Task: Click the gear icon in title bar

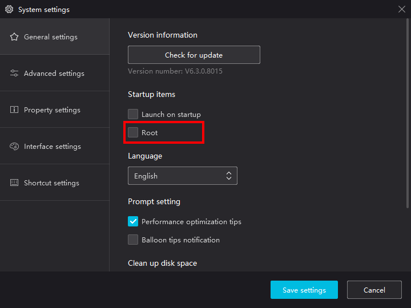Action: click(9, 10)
